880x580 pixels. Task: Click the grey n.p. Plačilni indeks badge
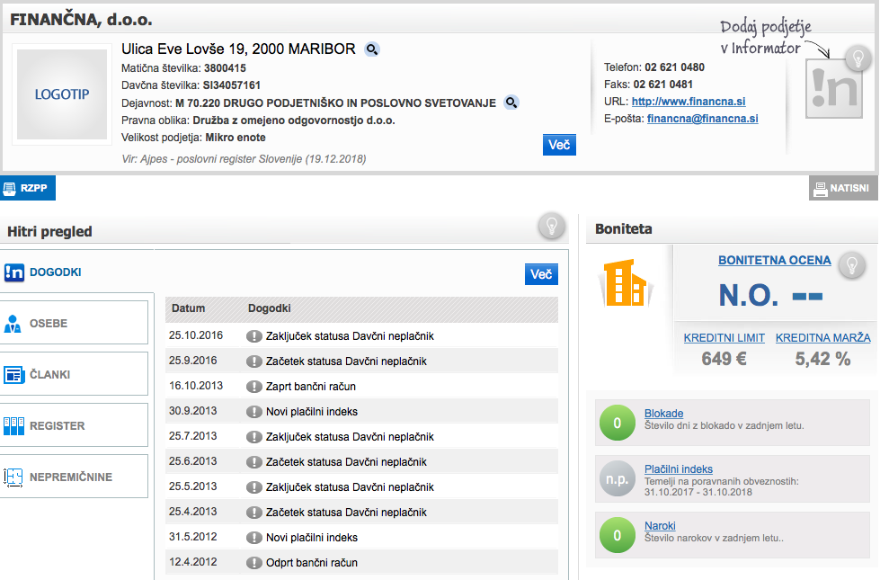click(x=617, y=479)
